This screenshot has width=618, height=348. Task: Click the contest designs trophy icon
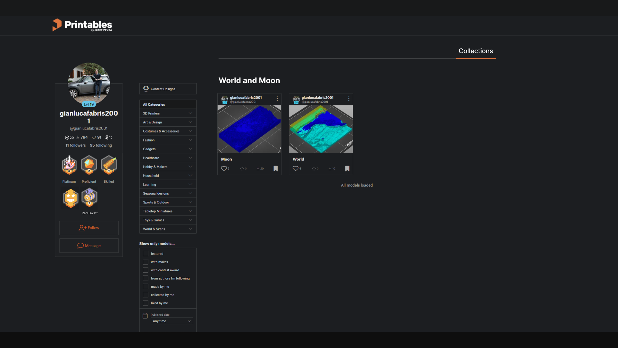[x=146, y=88]
